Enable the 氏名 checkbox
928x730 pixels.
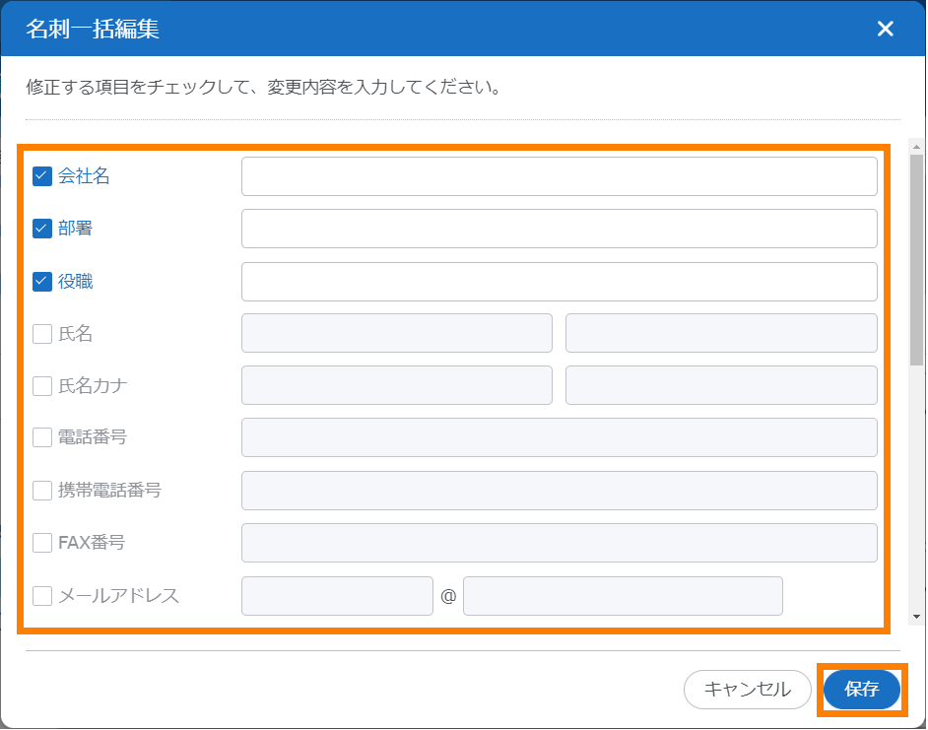42,334
